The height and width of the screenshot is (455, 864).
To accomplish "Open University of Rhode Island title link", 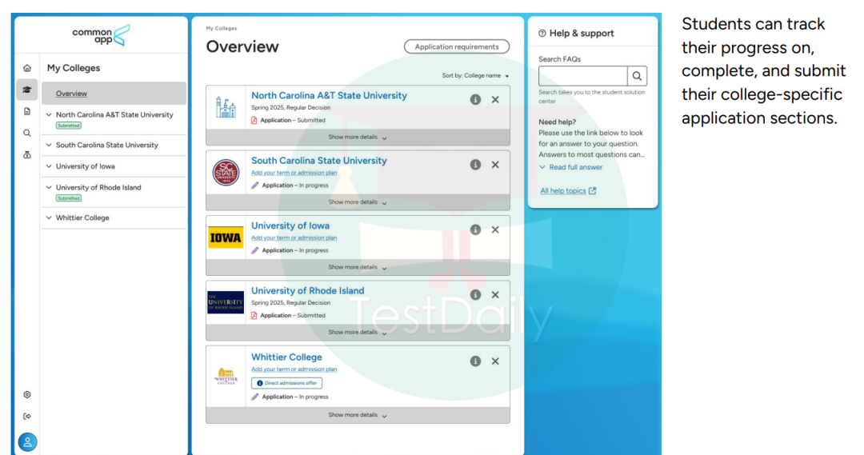I will click(x=307, y=290).
